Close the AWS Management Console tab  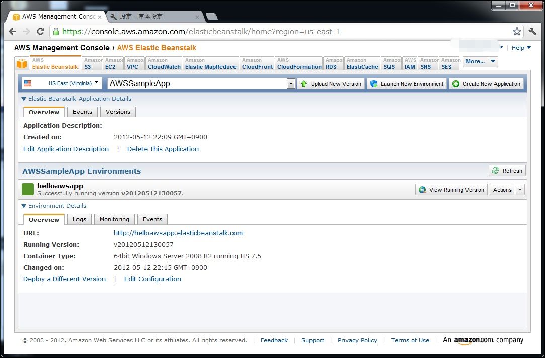coord(100,17)
